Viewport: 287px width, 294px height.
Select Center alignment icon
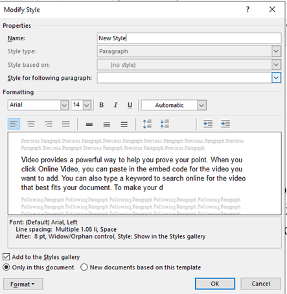pyautogui.click(x=31, y=124)
